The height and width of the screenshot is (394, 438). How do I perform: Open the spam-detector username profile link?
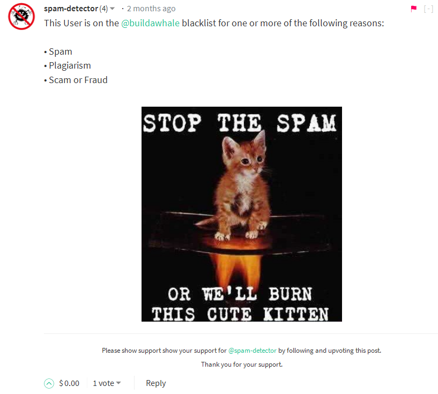[71, 9]
